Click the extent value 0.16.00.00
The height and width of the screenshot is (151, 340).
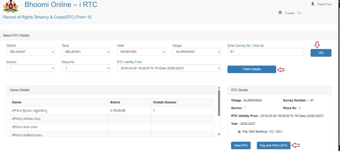coord(118,111)
